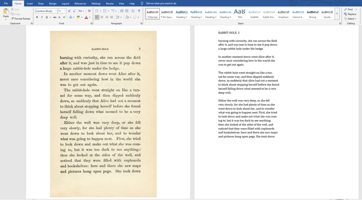Switch to the References tab
Screen dimensions: 362x200
click(80, 3)
